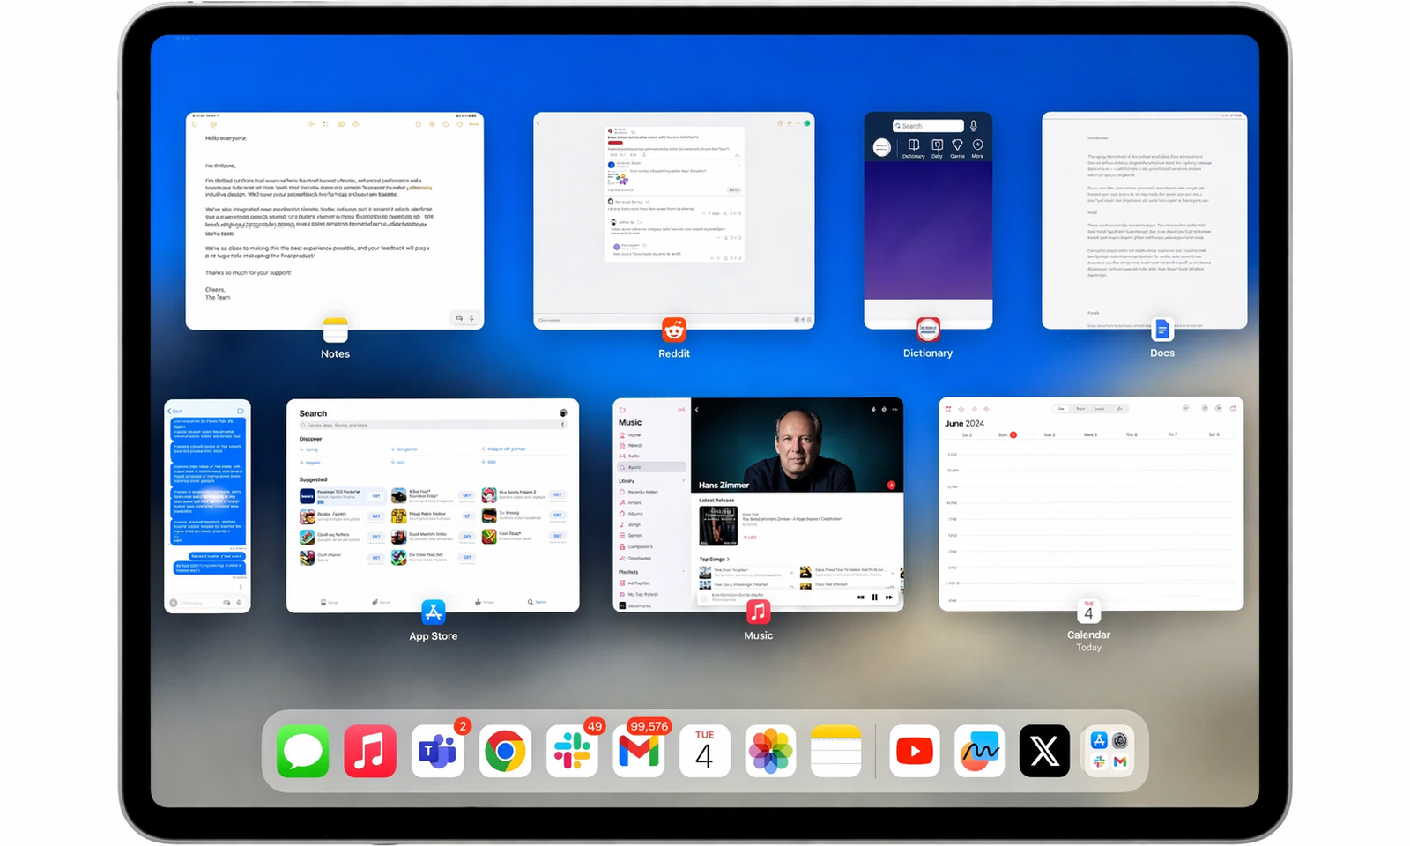
Task: Select the Daily tab in the Dictionary app
Action: 937,148
